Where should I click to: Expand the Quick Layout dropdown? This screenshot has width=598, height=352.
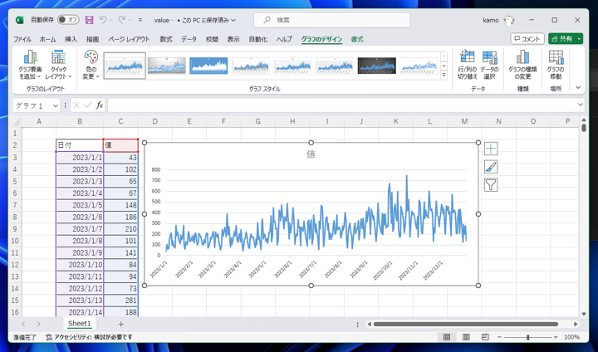[58, 65]
